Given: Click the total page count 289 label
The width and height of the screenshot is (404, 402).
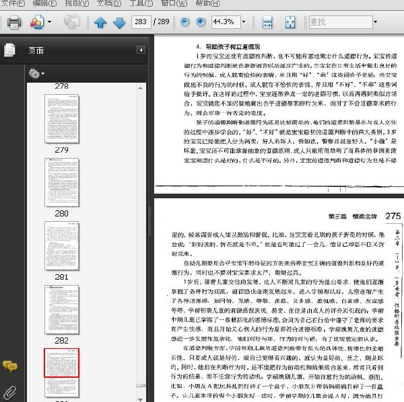Looking at the screenshot, I should tap(164, 22).
